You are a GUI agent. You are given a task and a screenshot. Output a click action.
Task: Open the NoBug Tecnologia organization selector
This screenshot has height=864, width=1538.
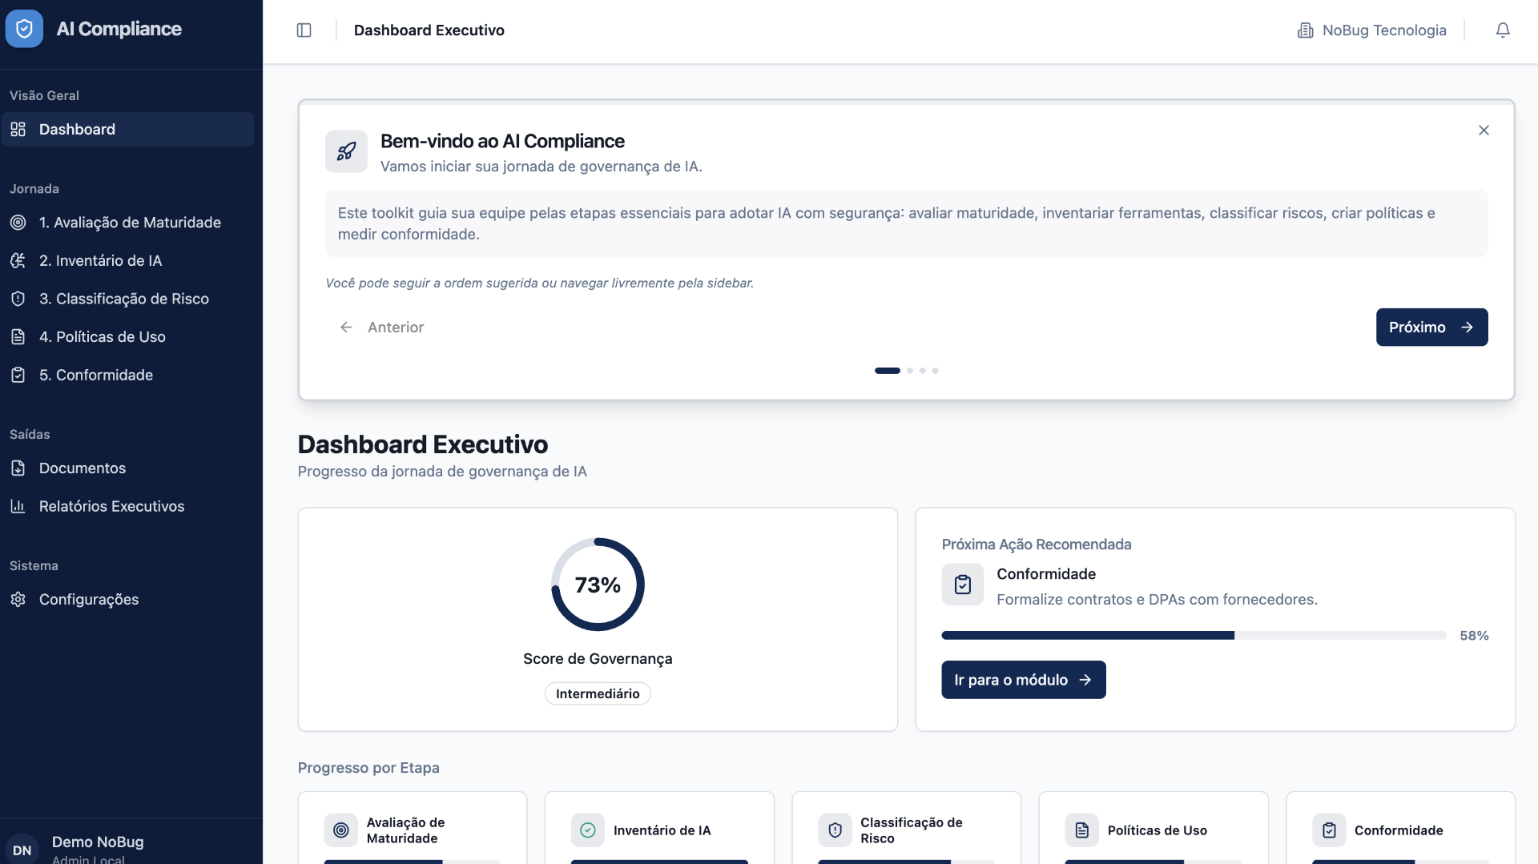point(1371,30)
